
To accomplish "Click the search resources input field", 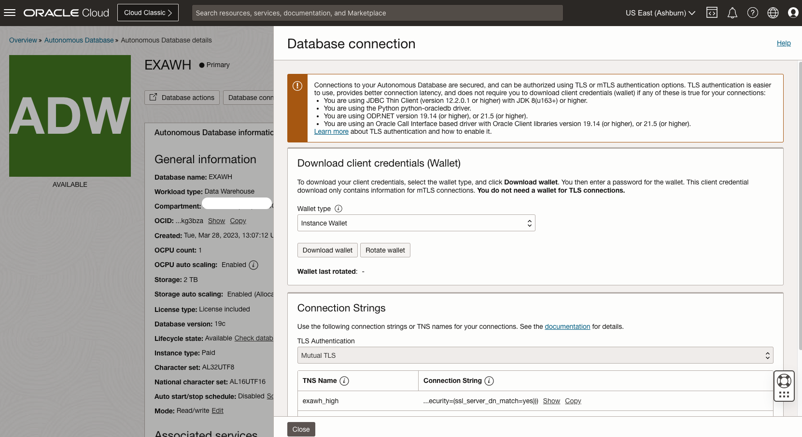I will tap(378, 13).
